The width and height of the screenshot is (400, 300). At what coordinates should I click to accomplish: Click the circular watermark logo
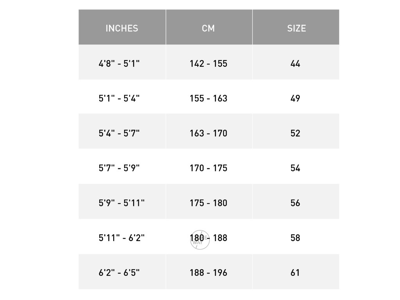pos(200,240)
